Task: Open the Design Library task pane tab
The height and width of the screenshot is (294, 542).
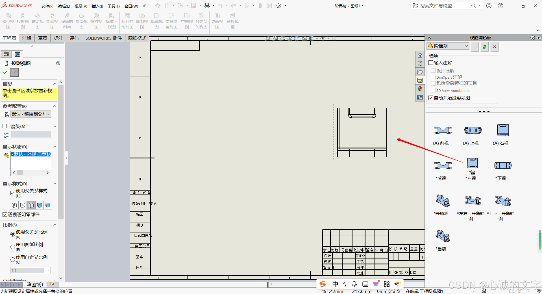Action: pyautogui.click(x=420, y=63)
